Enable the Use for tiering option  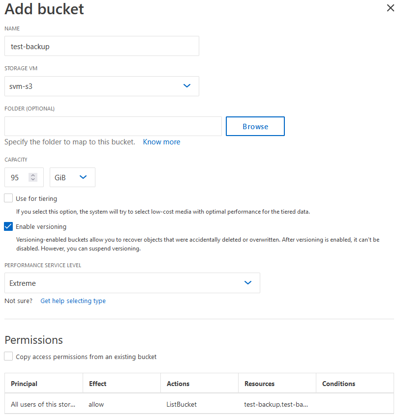pos(7,198)
